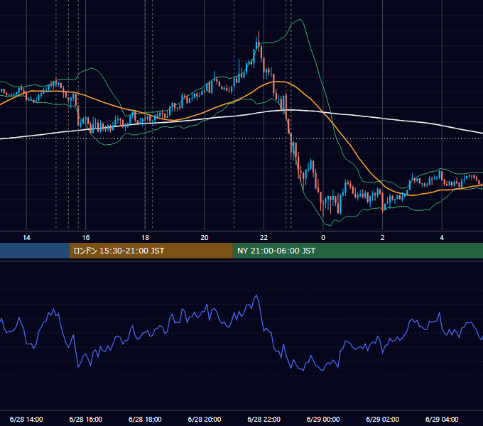The image size is (483, 426).
Task: Click the 20 hour label on the price chart axis
Action: coord(205,238)
